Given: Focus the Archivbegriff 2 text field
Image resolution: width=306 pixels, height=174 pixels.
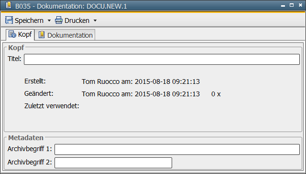Looking at the screenshot, I should click(x=113, y=163).
